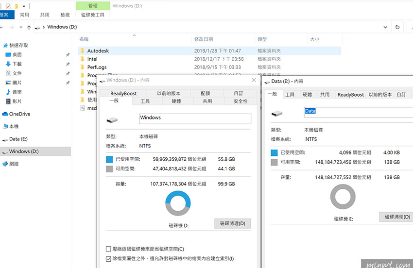Click the Music (音樂) note icon

pos(8,92)
